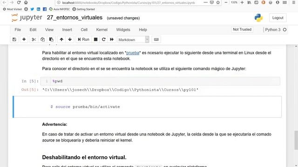Run the selected cell
The image size is (298, 167).
(83, 39)
